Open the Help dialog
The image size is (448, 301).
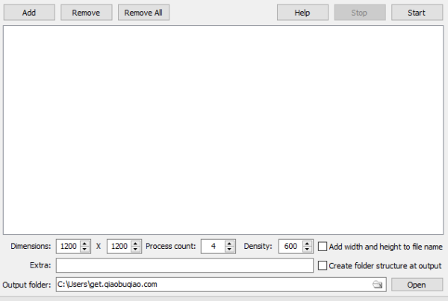tap(302, 13)
